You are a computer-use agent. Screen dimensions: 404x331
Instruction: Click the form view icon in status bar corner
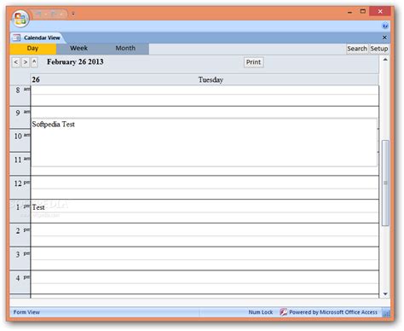[x=386, y=313]
